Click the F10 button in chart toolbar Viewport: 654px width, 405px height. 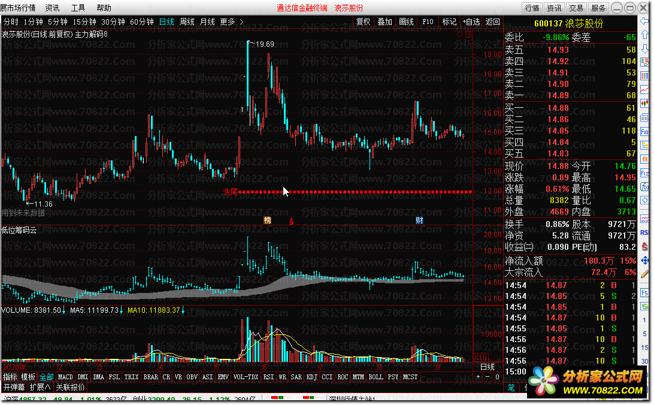point(428,22)
